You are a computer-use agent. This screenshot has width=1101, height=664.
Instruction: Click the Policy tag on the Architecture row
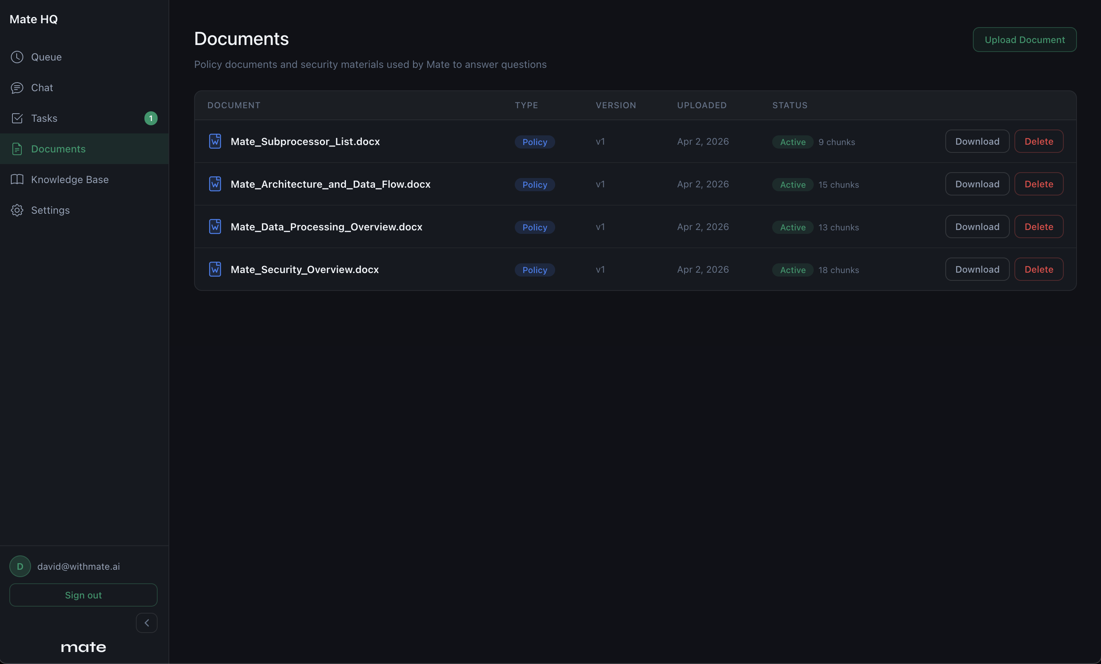click(535, 184)
